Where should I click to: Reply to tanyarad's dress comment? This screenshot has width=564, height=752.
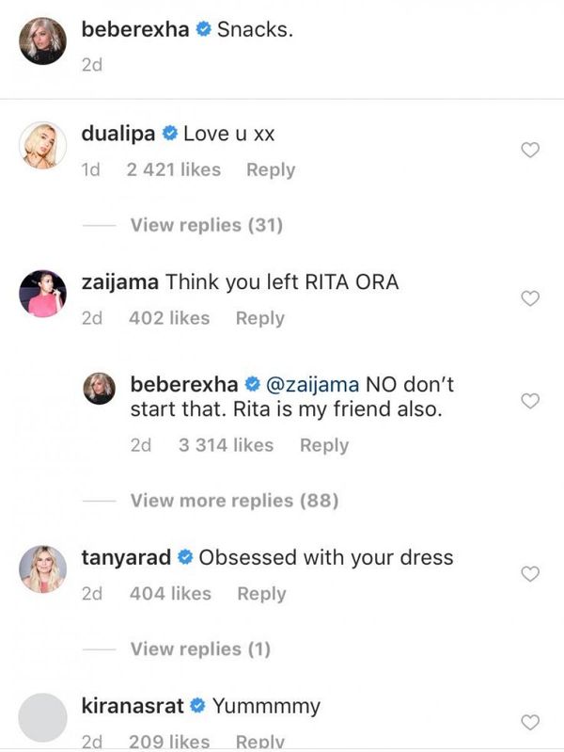261,594
